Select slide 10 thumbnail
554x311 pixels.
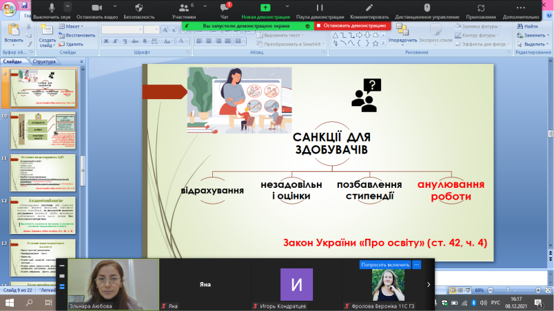point(43,131)
